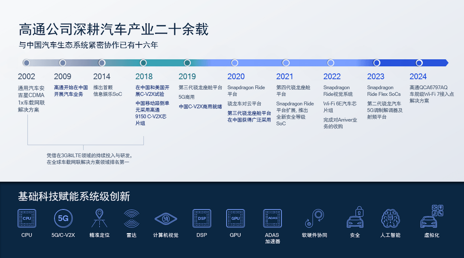The image size is (464, 258).
Task: Click the 计算机视觉 label
Action: (x=166, y=235)
